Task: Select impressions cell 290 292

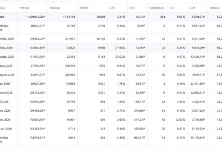Action: coord(70,66)
